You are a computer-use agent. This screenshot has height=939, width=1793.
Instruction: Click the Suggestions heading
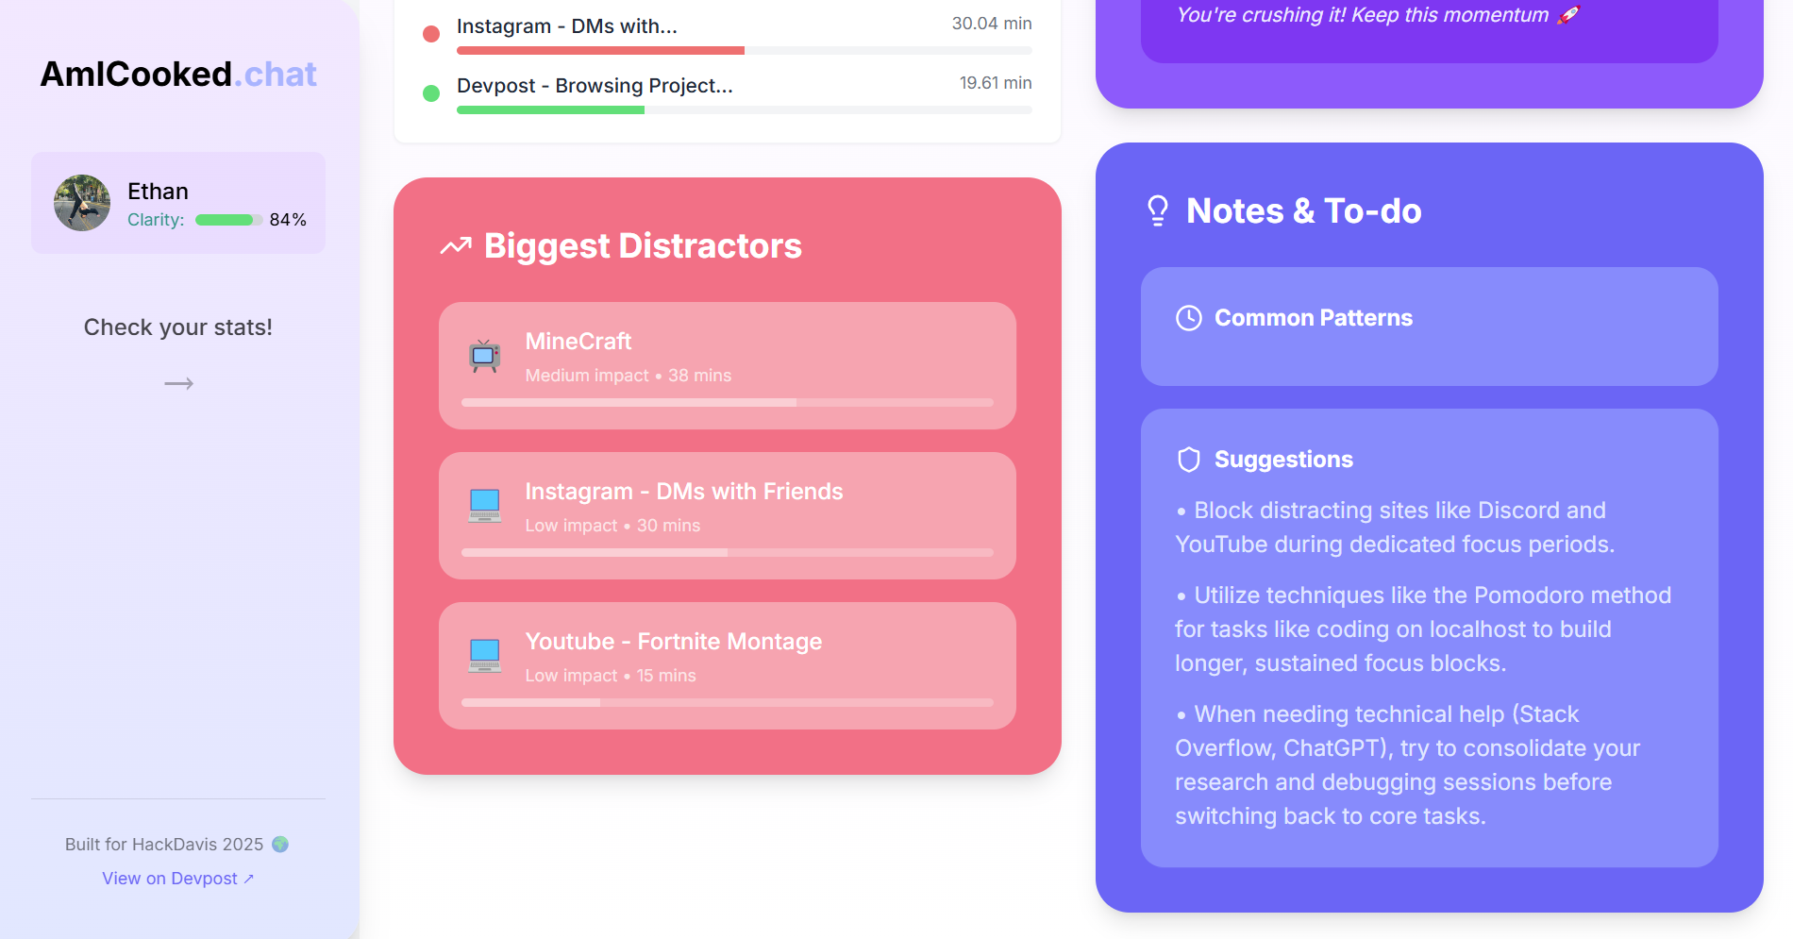[x=1283, y=460]
